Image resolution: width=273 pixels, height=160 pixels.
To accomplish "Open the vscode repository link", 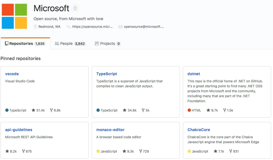I will pos(12,74).
